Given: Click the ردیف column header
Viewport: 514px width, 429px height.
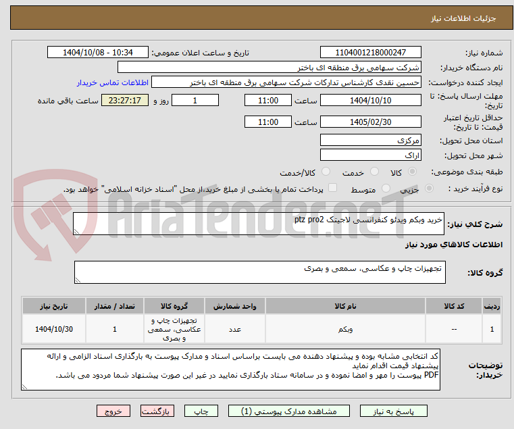Looking at the screenshot, I should 492,306.
